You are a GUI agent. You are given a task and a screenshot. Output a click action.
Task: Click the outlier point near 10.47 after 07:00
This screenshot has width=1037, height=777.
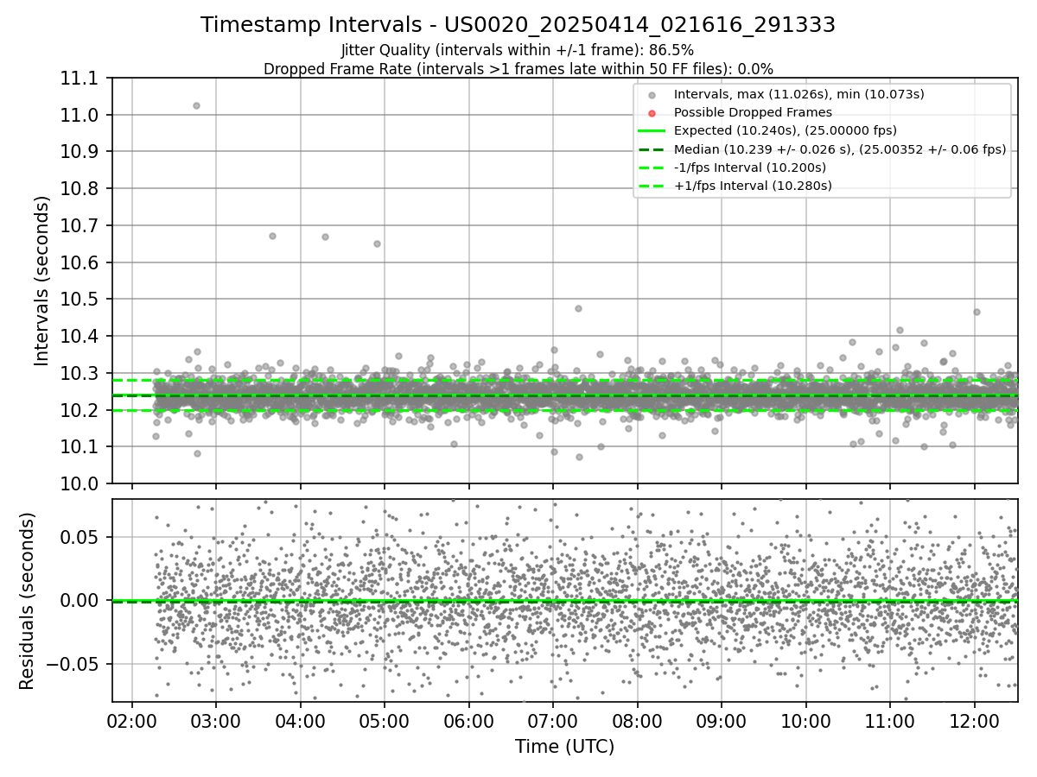(x=578, y=308)
